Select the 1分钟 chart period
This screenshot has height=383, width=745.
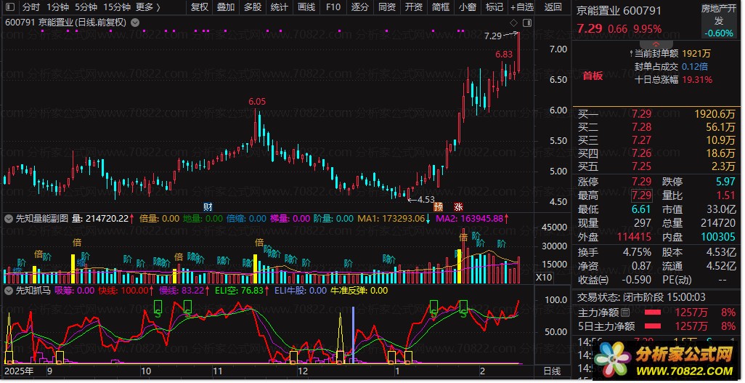[57, 7]
